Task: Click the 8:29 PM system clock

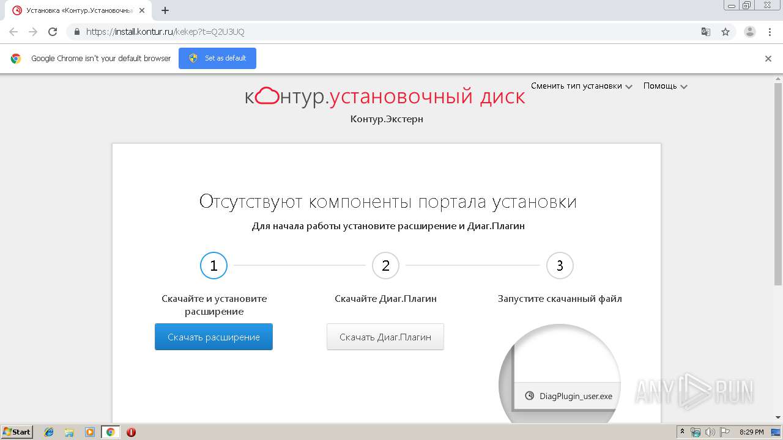Action: click(x=752, y=432)
